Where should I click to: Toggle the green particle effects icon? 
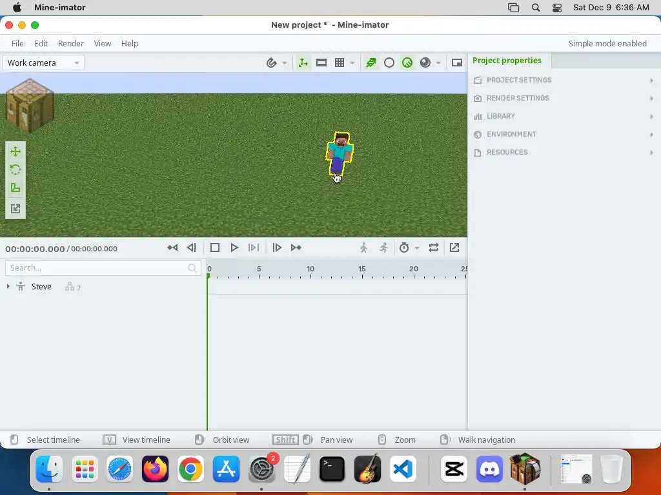(x=371, y=63)
